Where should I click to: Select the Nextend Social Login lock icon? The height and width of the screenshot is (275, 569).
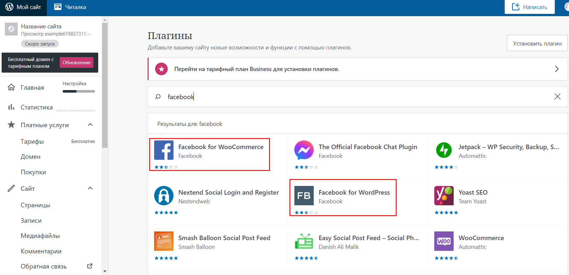point(164,196)
